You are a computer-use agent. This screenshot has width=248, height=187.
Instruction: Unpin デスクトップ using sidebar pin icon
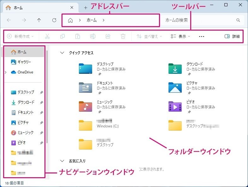click(x=41, y=92)
